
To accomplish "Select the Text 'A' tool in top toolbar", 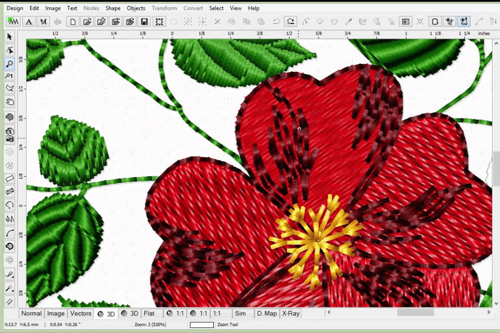I will (29, 22).
